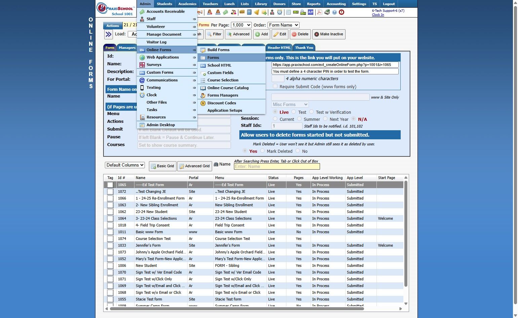Click the Staff Ids input field
The height and width of the screenshot is (318, 518).
point(287,126)
